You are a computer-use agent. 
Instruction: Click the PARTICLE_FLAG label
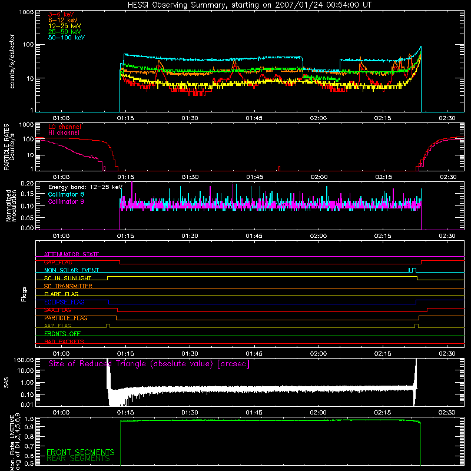tap(66, 318)
